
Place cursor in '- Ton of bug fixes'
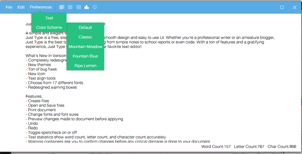click(41, 69)
